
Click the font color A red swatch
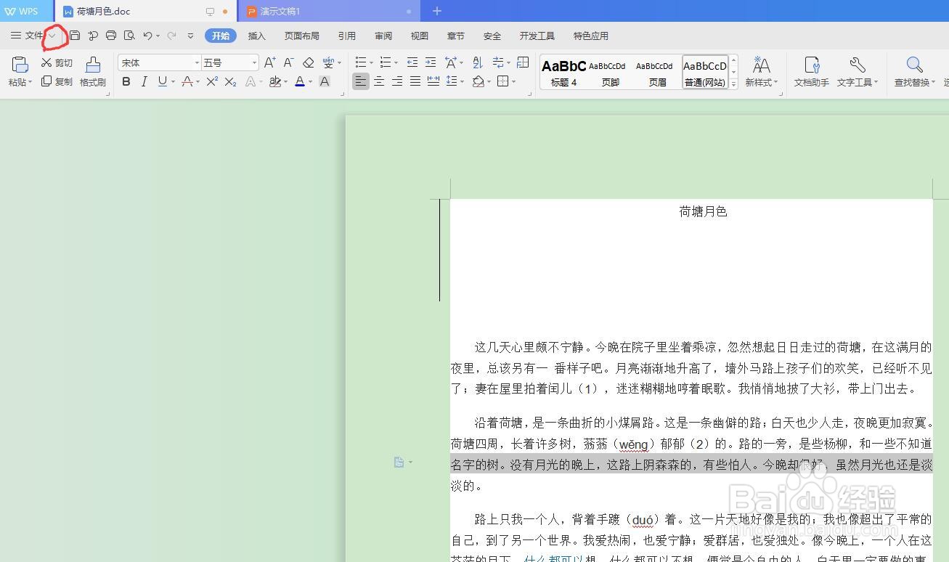(300, 82)
